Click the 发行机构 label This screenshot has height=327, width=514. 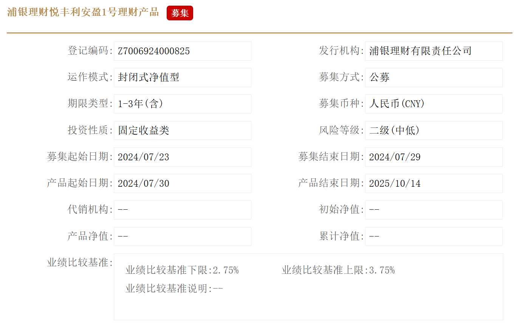(x=342, y=51)
